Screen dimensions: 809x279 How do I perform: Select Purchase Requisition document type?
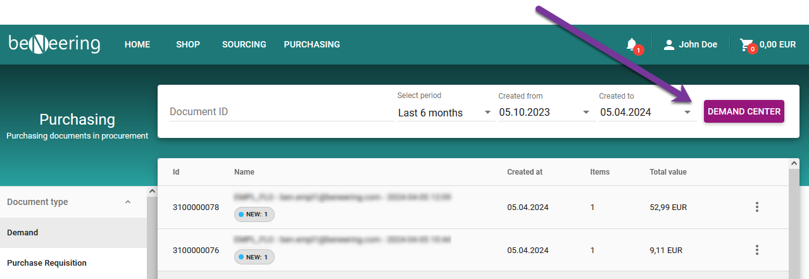click(47, 263)
